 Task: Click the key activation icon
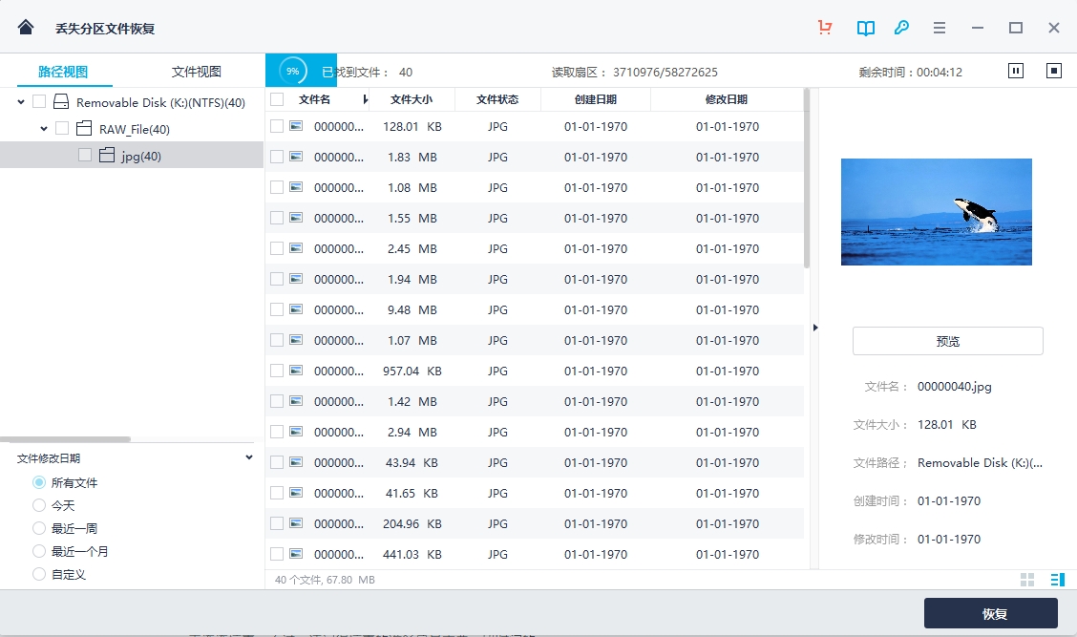point(901,28)
